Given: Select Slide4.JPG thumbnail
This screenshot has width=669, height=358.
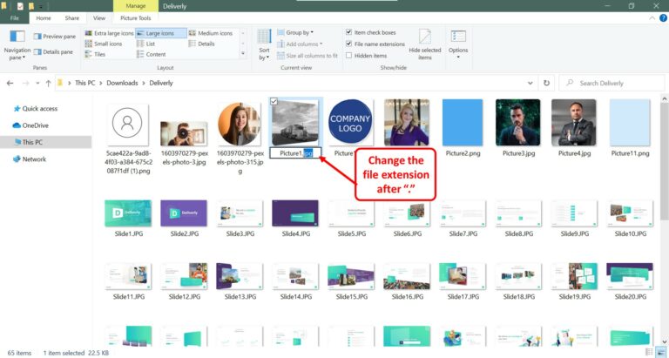Looking at the screenshot, I should [x=295, y=213].
